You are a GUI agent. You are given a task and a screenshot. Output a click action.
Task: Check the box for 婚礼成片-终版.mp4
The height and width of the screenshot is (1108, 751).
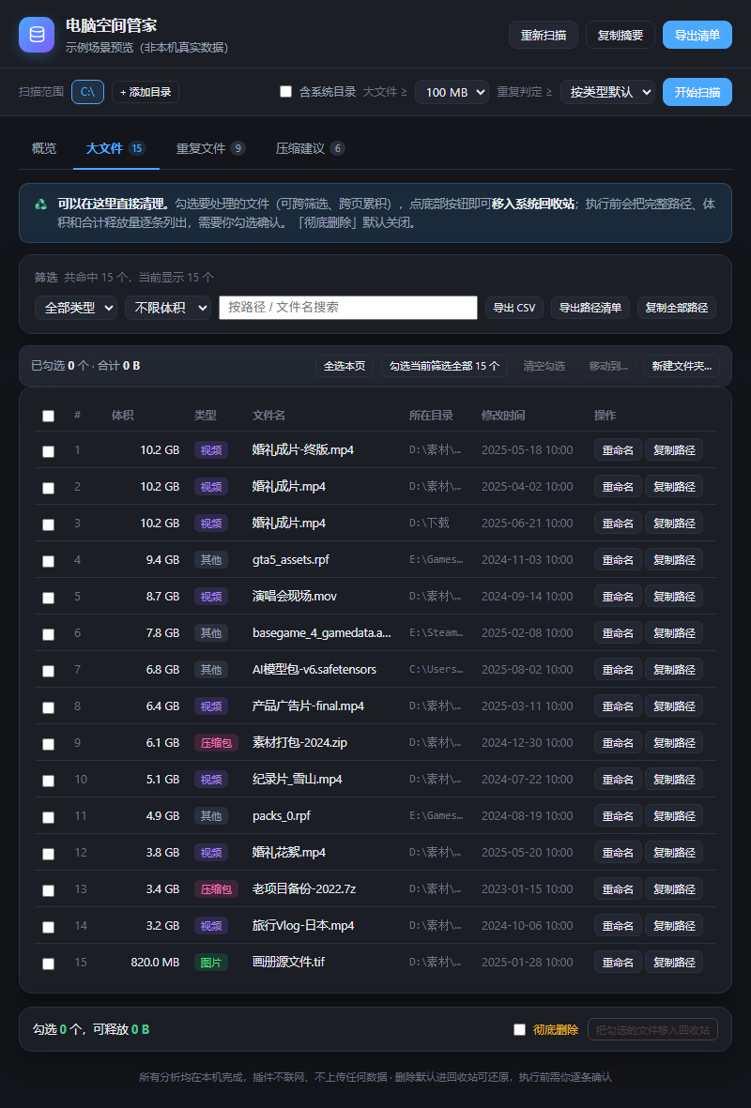[x=48, y=451]
